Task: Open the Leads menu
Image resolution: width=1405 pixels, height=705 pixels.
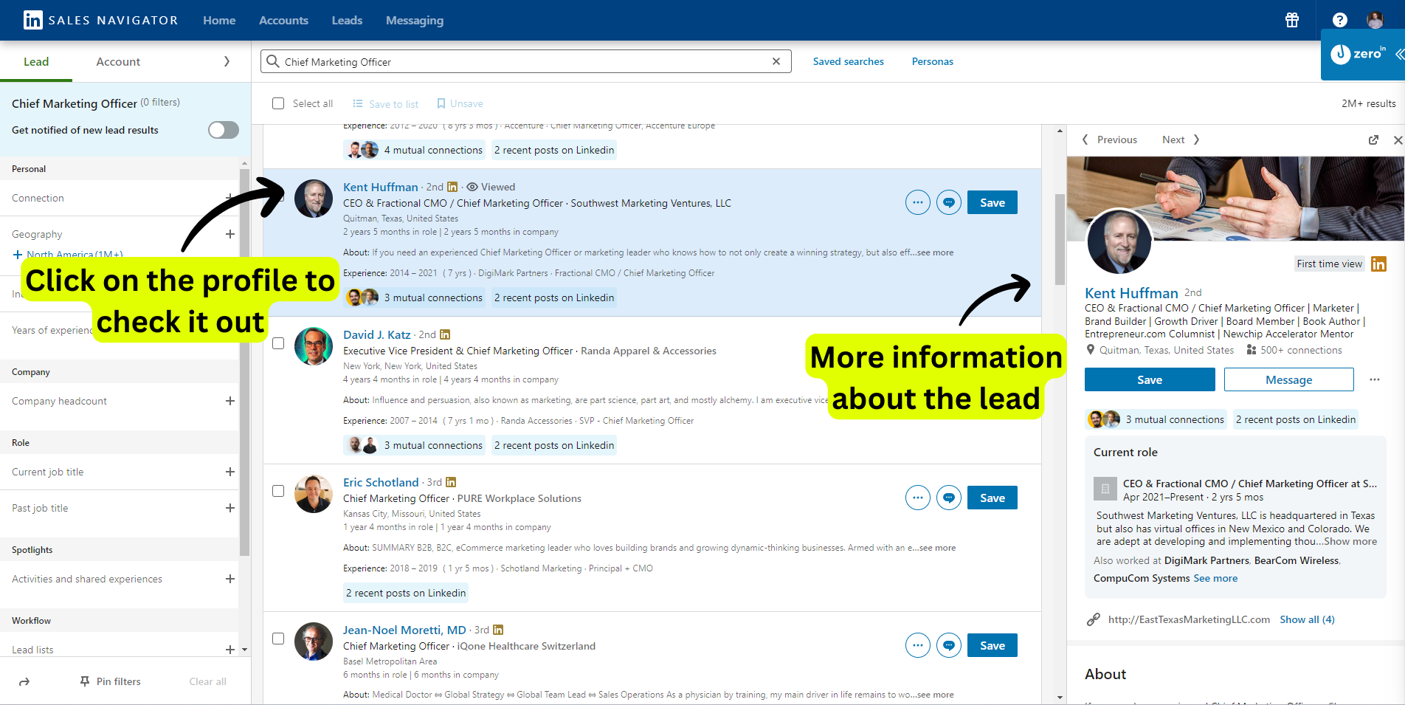Action: [x=347, y=20]
